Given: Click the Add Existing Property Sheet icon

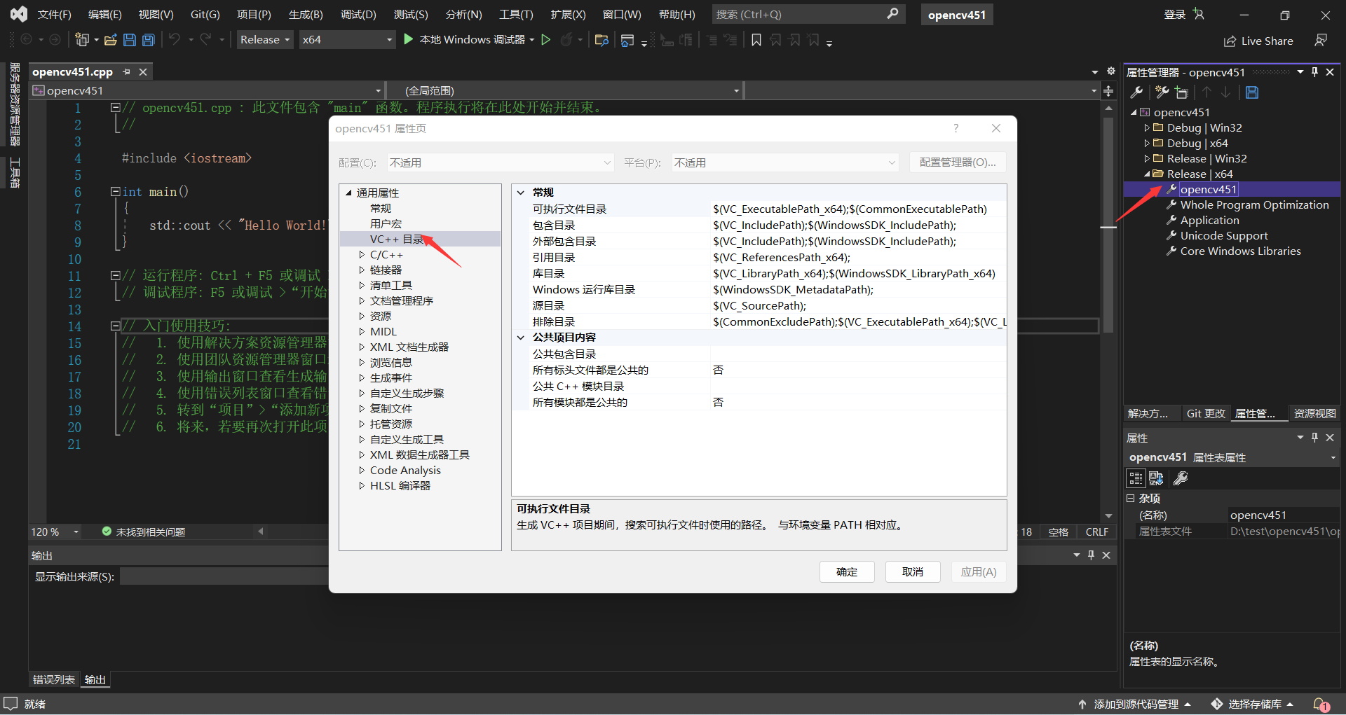Looking at the screenshot, I should (x=1182, y=92).
